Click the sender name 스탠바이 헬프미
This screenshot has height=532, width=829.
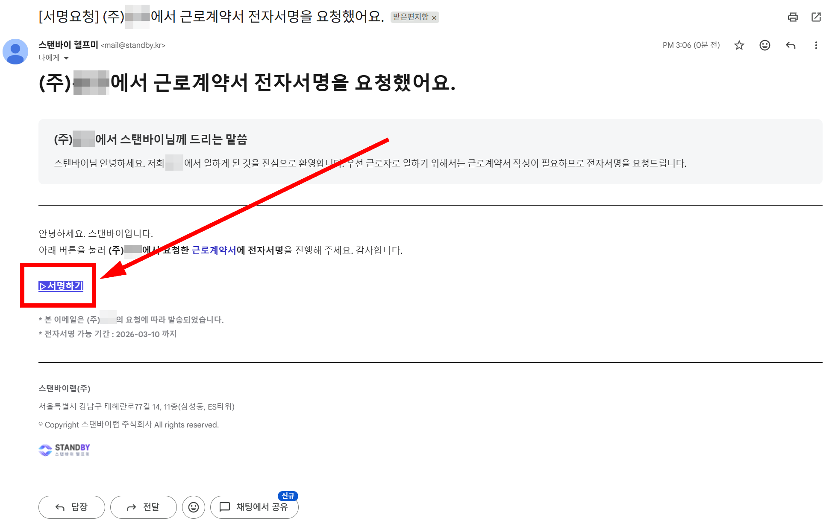point(68,45)
